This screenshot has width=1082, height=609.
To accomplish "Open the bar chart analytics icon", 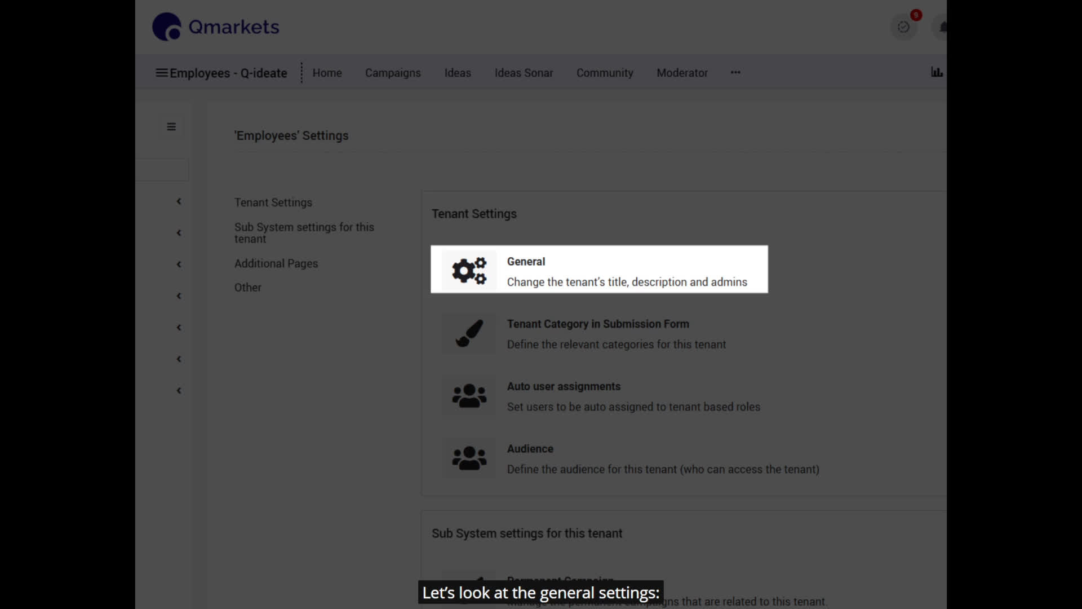I will click(936, 72).
